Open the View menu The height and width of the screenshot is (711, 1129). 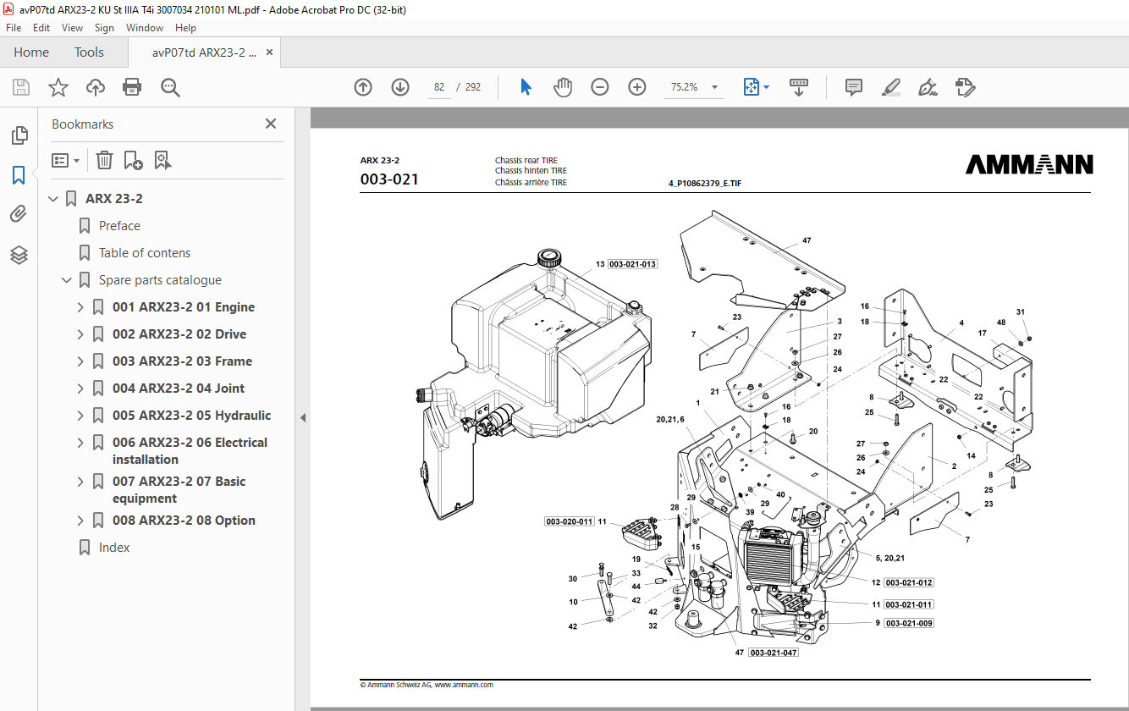coord(72,28)
